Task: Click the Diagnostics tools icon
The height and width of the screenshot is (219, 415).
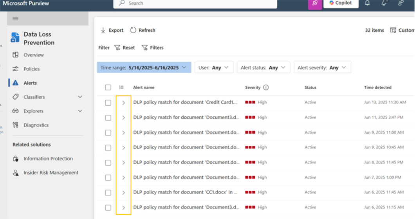Action: (15, 125)
